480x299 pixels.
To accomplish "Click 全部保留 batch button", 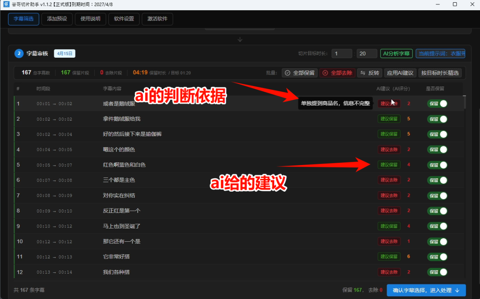I will click(300, 73).
